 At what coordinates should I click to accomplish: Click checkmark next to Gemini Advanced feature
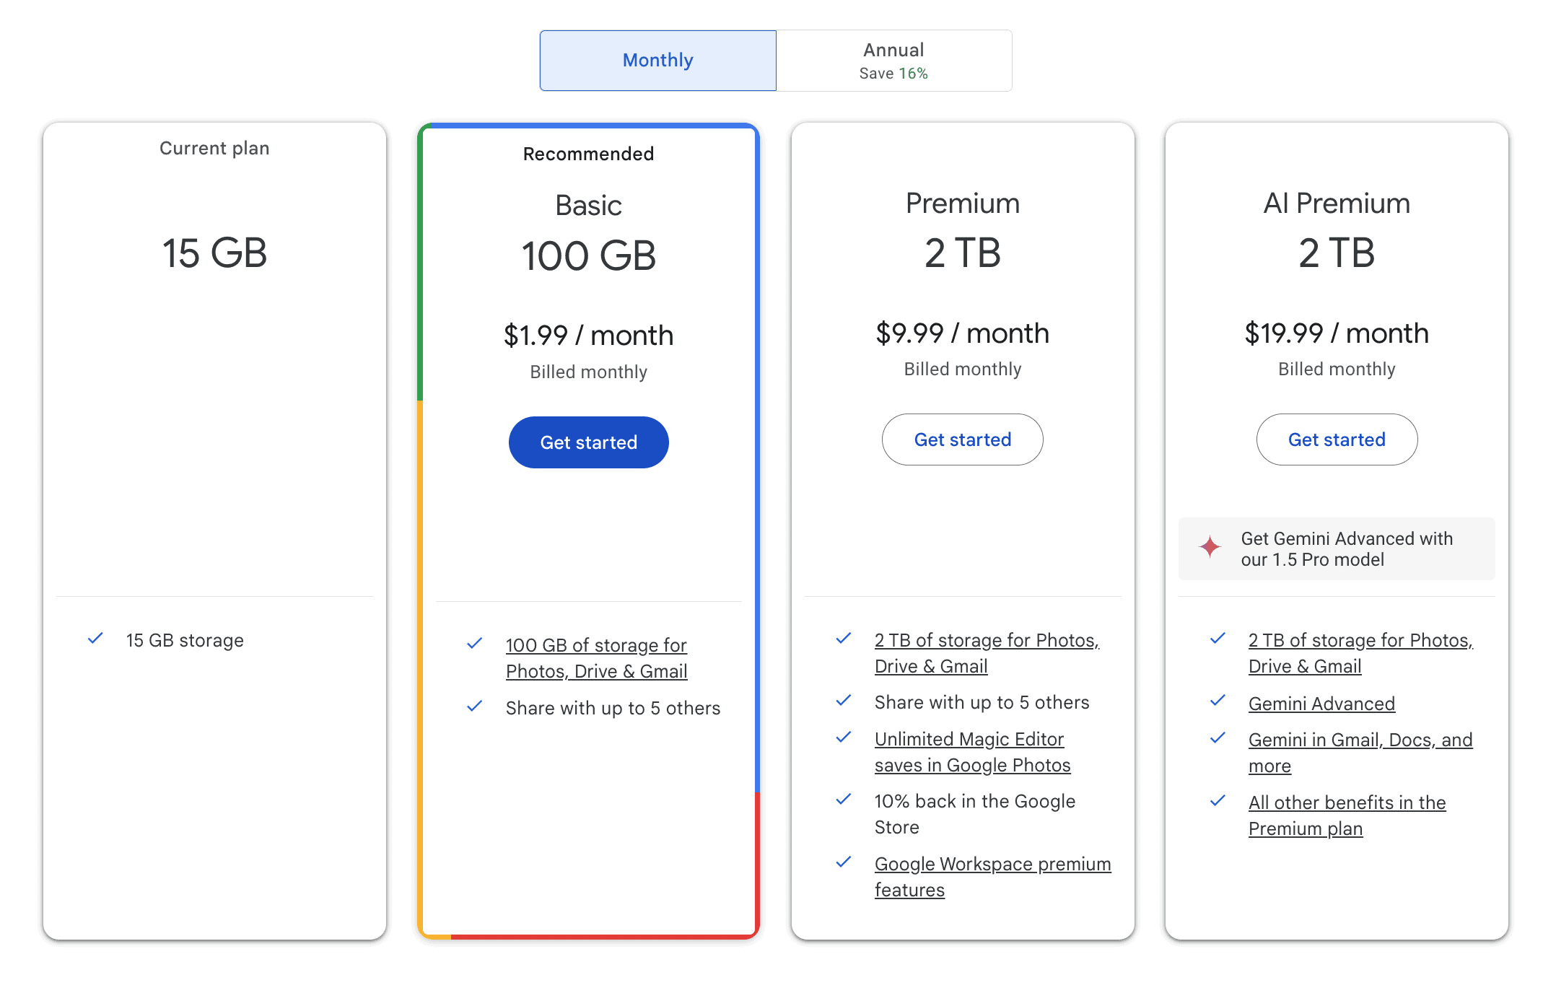[1218, 701]
